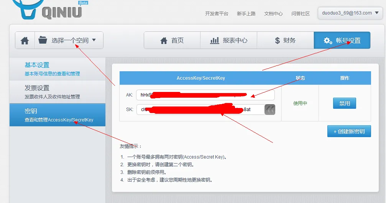The height and width of the screenshot is (203, 386).
Task: Open the 帐号设置 tab
Action: tap(342, 40)
